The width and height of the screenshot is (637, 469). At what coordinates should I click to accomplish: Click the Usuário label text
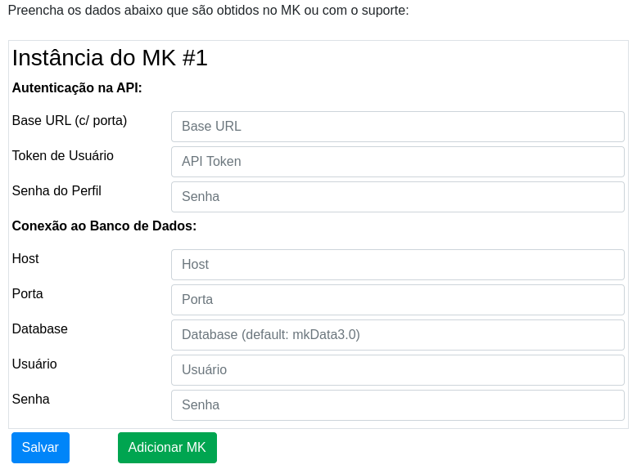pyautogui.click(x=34, y=364)
